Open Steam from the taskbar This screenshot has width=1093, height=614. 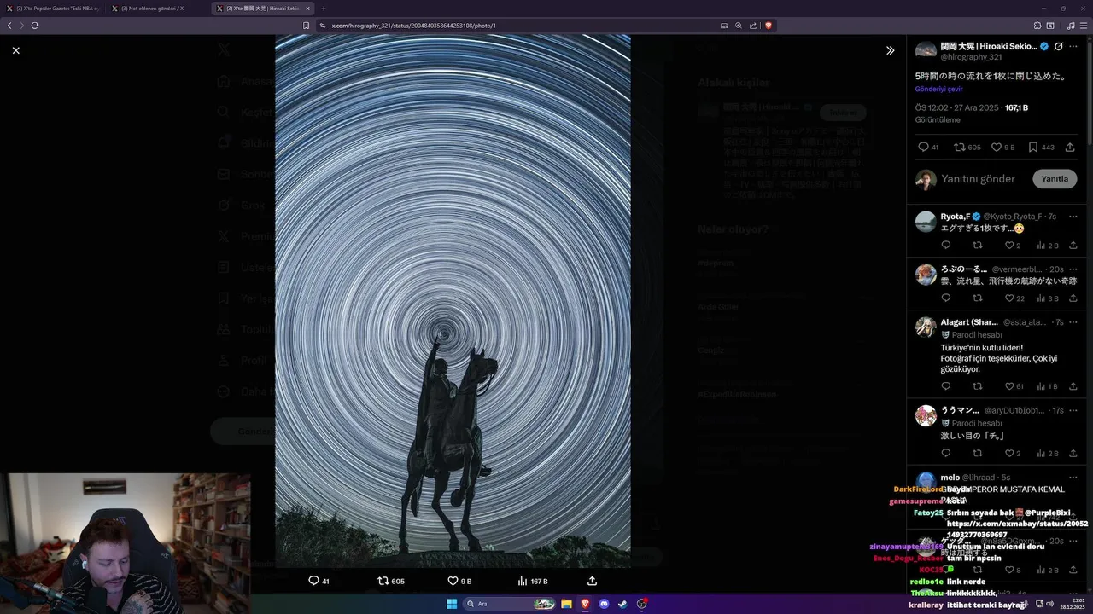(x=623, y=604)
